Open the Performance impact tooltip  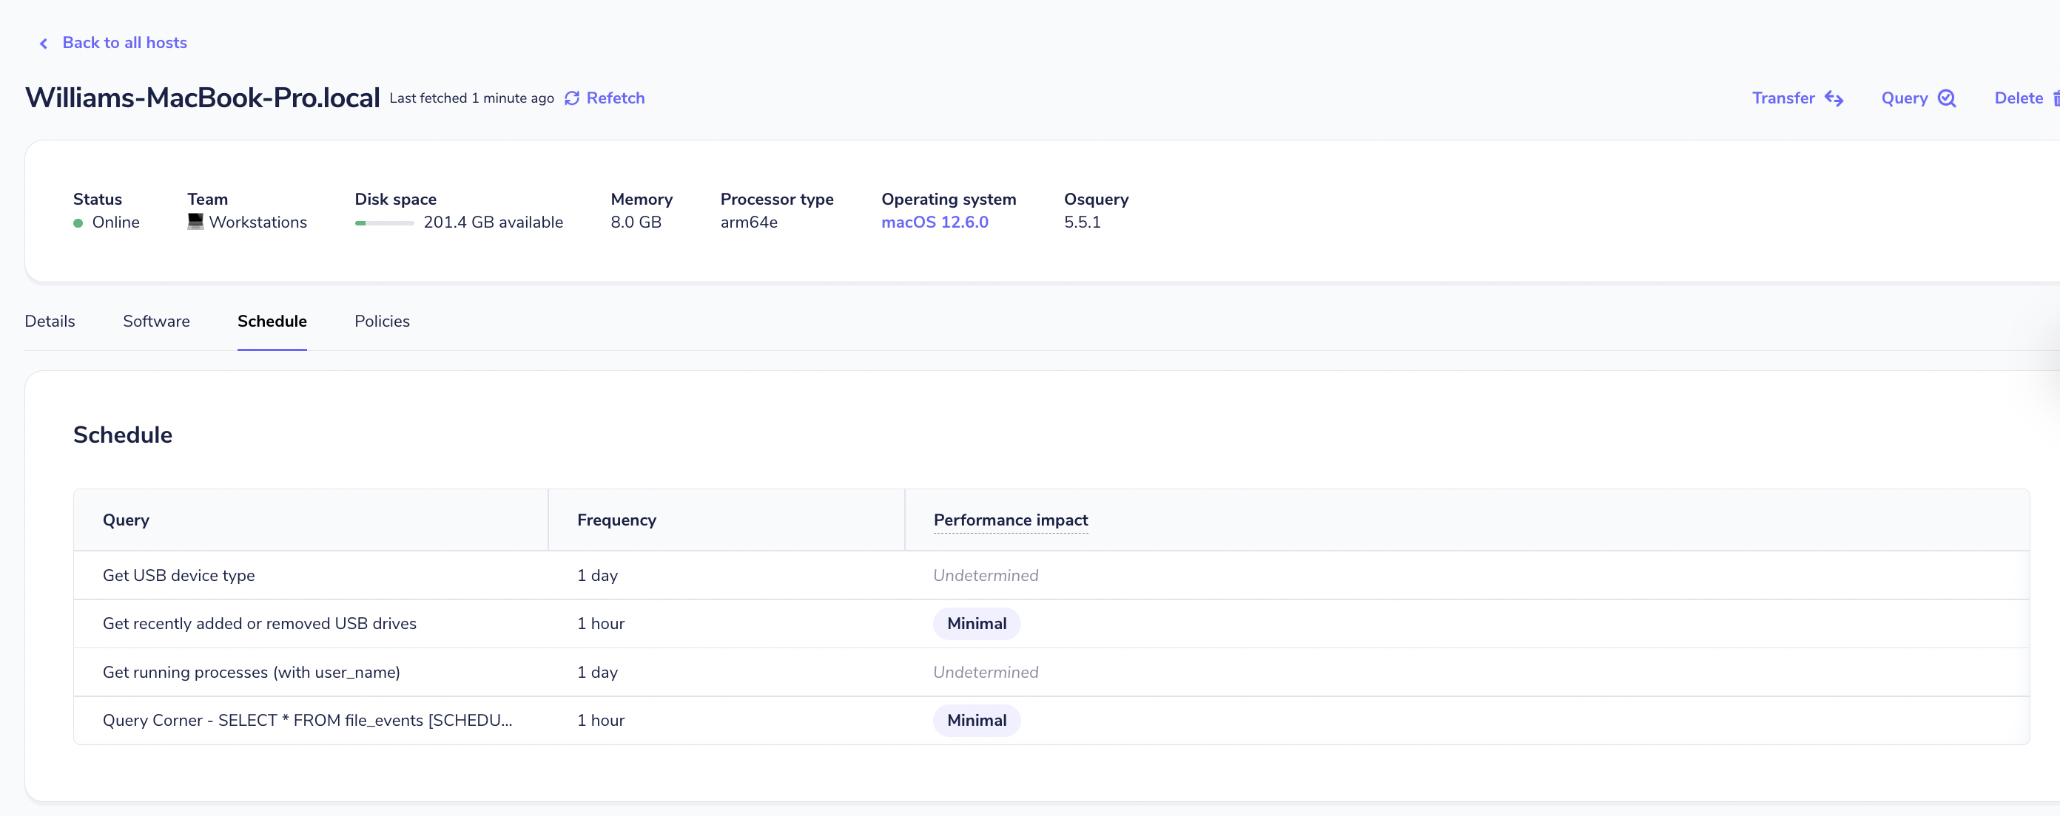[1010, 520]
